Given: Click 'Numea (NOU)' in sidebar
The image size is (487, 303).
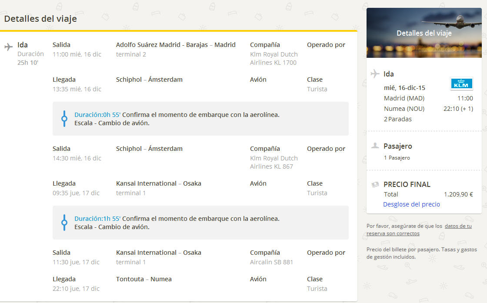Looking at the screenshot, I should (x=404, y=109).
